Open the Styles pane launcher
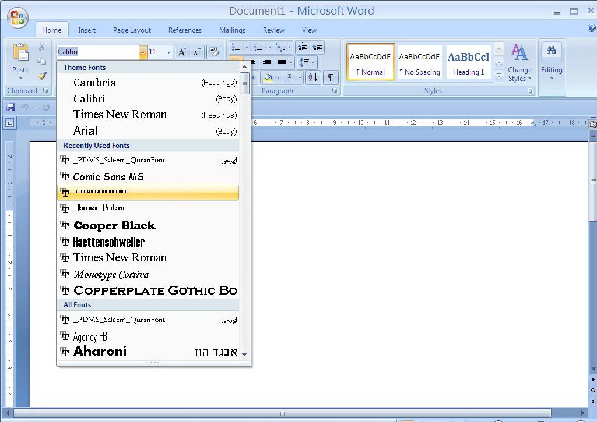The width and height of the screenshot is (597, 422). coord(529,90)
